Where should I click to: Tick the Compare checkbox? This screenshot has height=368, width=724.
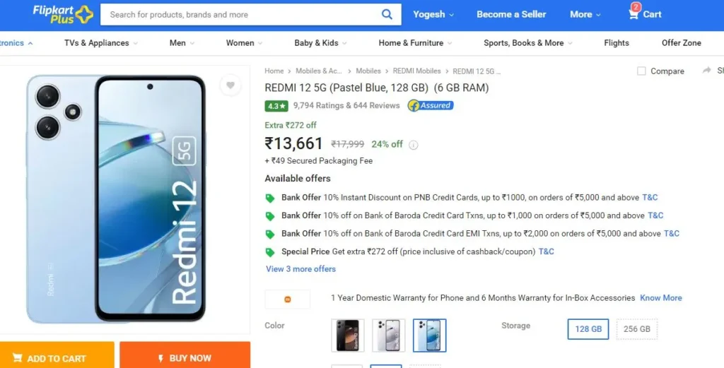tap(641, 71)
